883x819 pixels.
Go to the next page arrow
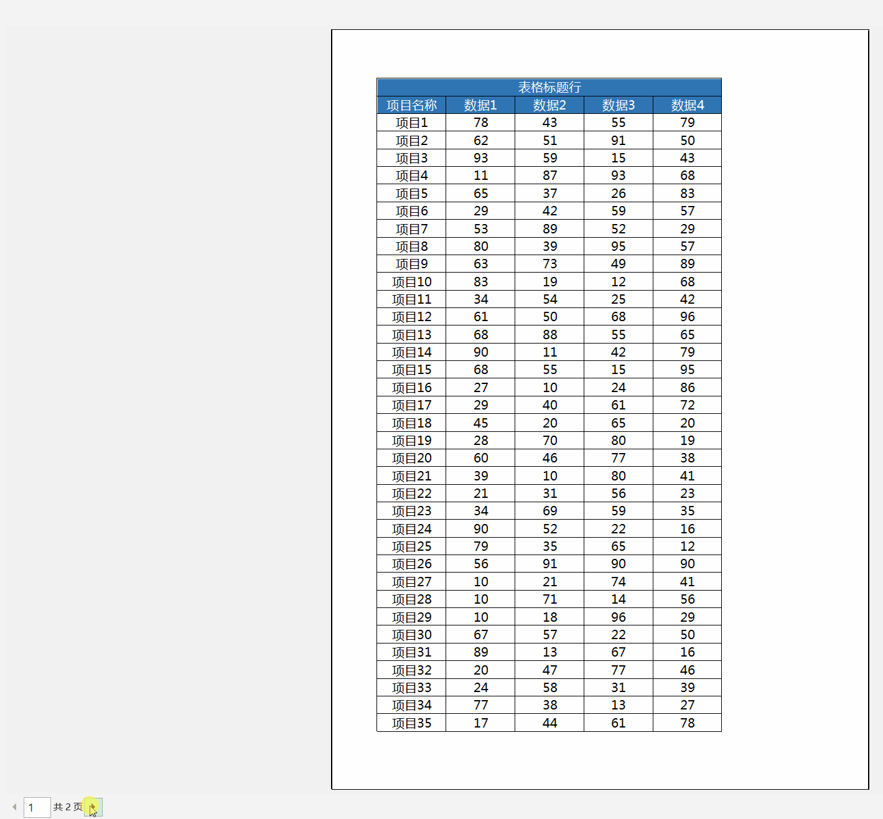(x=93, y=807)
